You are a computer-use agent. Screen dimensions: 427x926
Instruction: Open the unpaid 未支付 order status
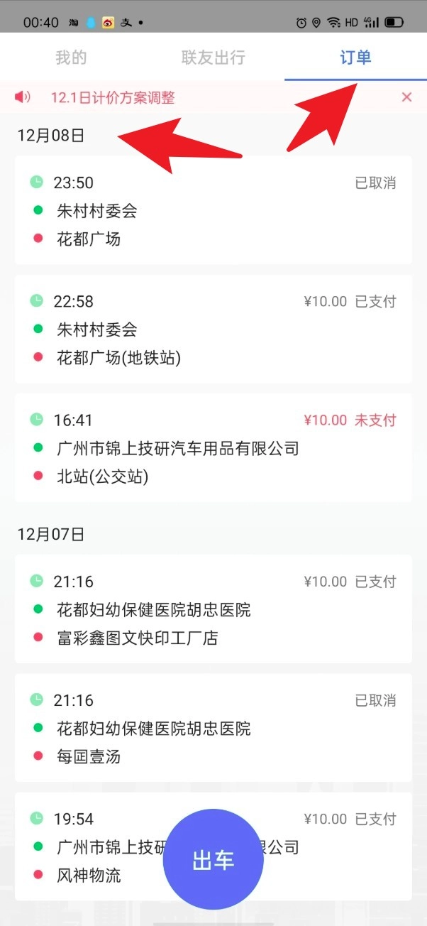[x=375, y=420]
